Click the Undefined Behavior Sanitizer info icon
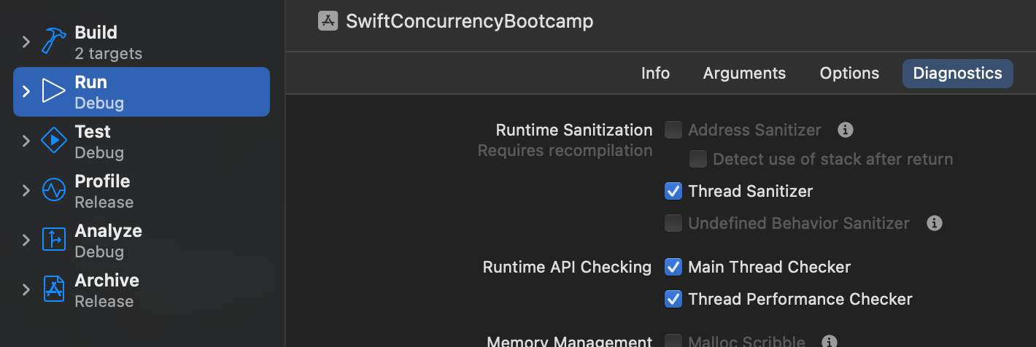The image size is (1036, 347). [x=934, y=223]
